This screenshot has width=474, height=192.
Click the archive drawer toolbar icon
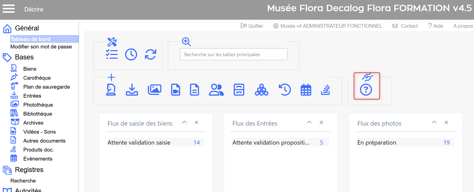tap(239, 90)
